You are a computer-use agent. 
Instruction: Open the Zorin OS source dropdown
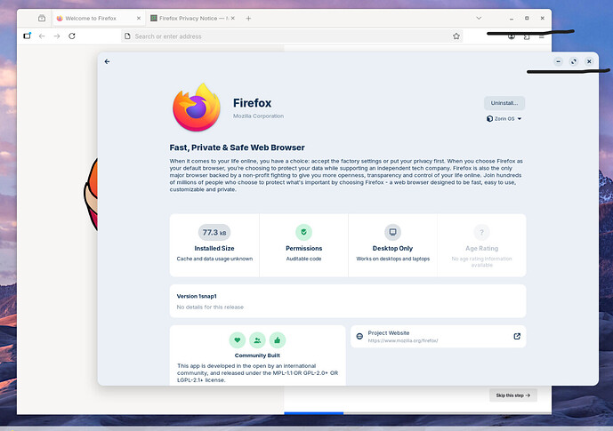tap(504, 118)
